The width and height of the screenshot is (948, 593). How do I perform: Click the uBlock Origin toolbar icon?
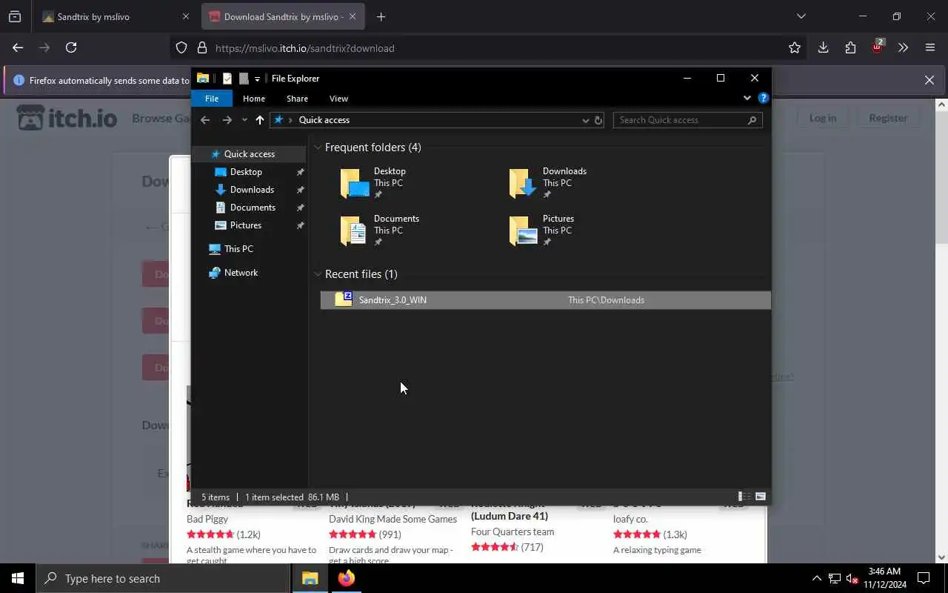pyautogui.click(x=878, y=47)
